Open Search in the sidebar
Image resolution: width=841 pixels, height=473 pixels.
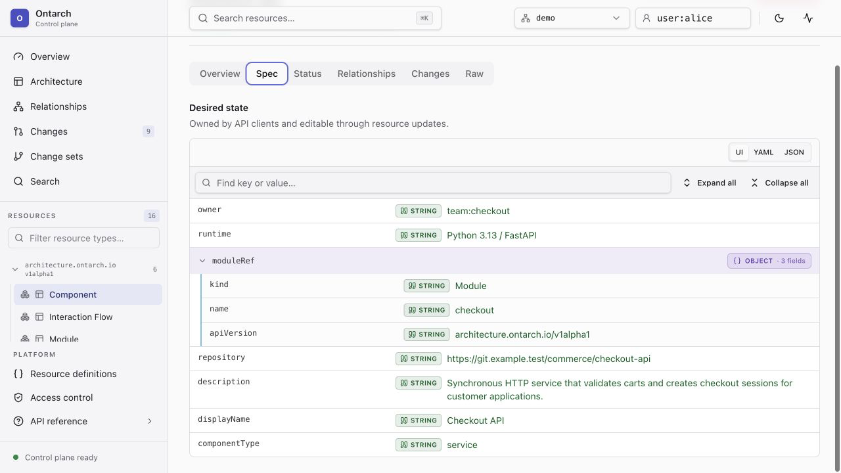[83, 181]
